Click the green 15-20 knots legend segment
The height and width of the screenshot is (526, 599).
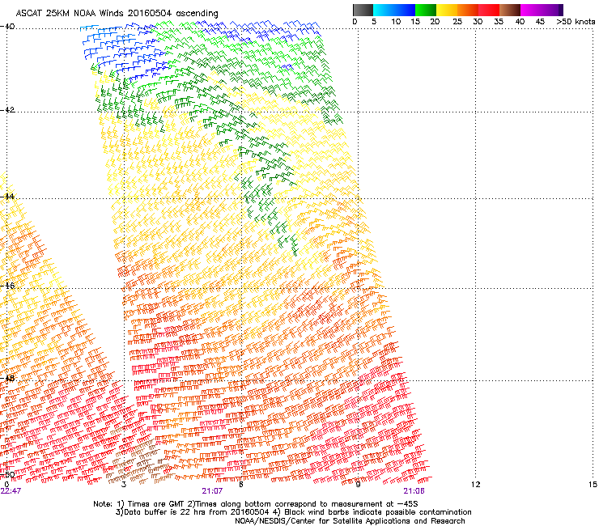tap(426, 10)
